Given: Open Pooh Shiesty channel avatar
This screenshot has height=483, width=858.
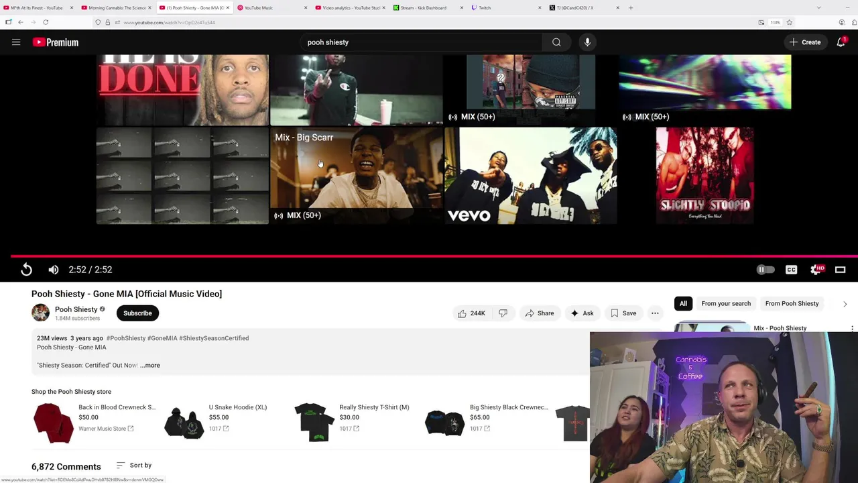Looking at the screenshot, I should click(x=40, y=313).
